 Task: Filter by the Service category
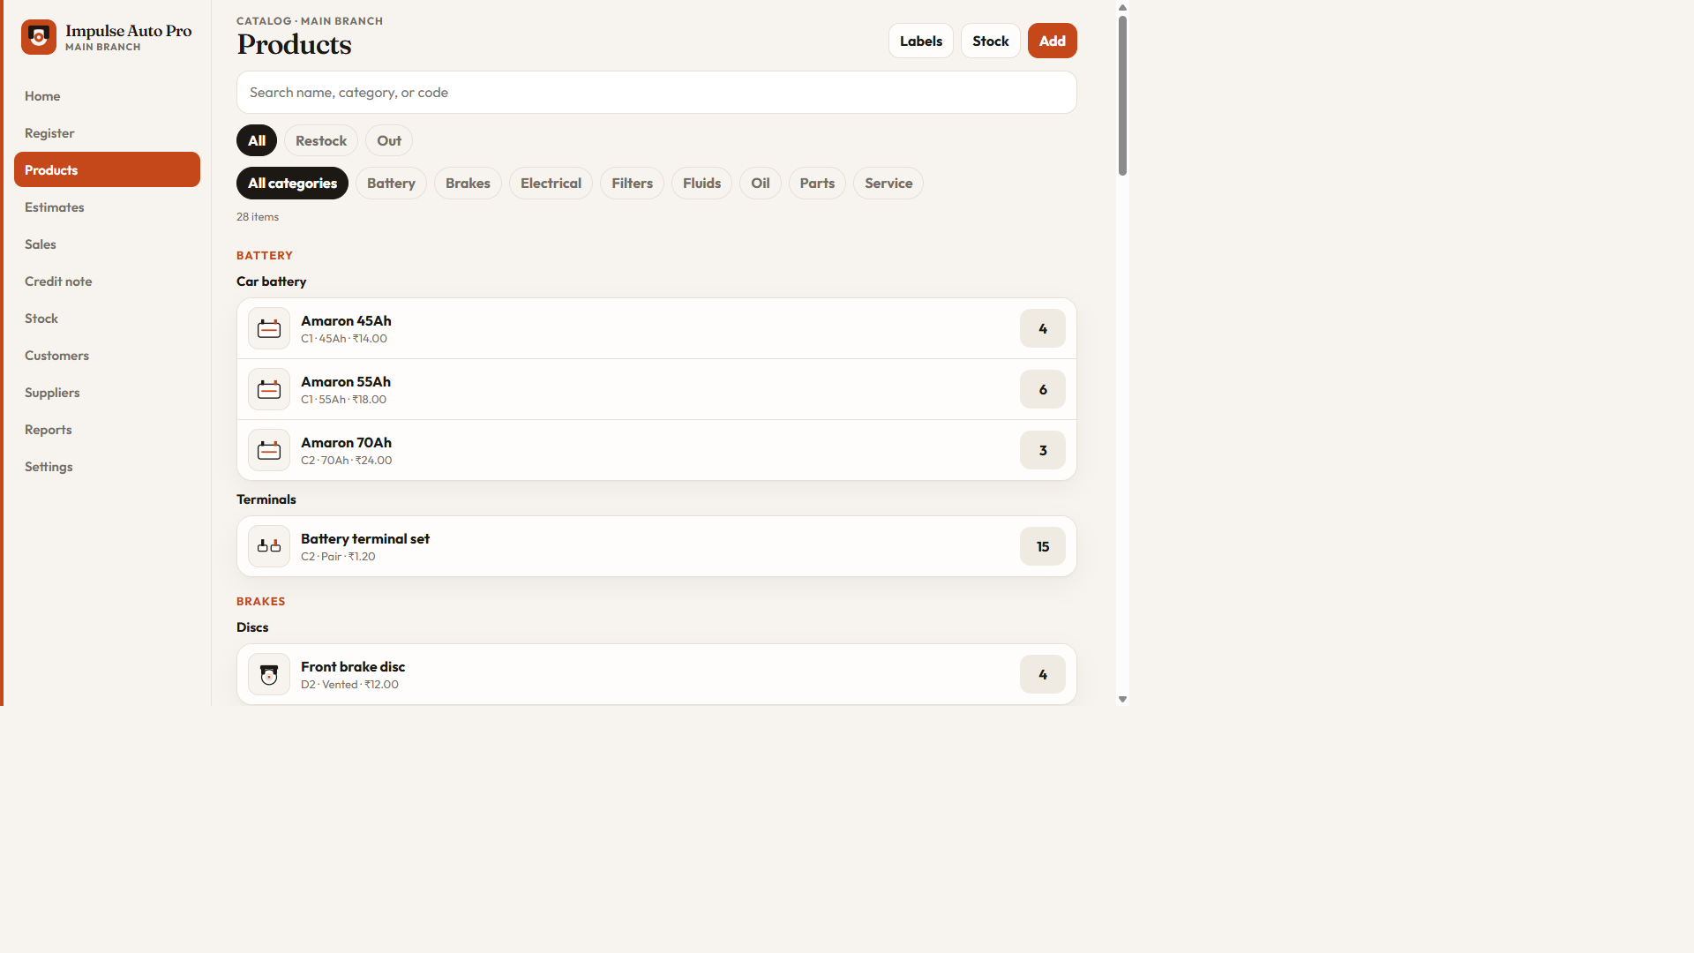(888, 183)
